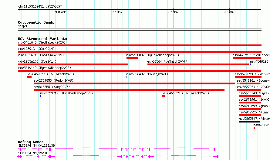Select the red bar under esv2759853
270x160 pixels.
(134, 83)
